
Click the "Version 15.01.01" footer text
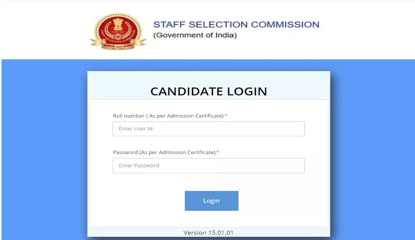click(x=208, y=233)
